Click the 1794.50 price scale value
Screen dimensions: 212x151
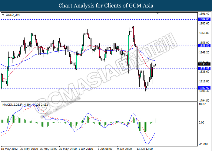[204, 101]
